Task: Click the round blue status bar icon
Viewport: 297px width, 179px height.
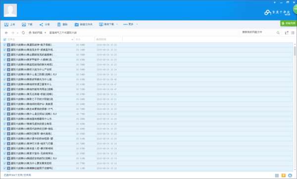Action: [290, 176]
